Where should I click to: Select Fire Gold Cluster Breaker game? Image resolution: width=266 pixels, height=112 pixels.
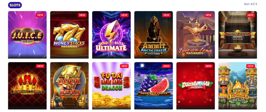click(238, 86)
